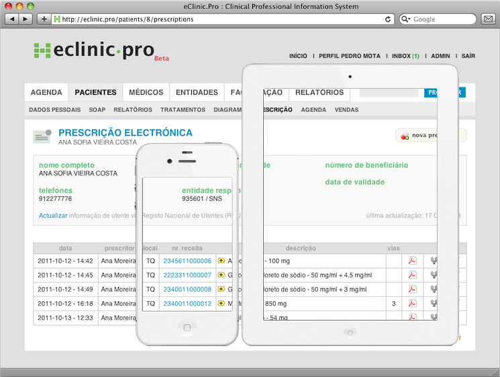Open receita 2345611000006 link
This screenshot has height=377, width=500.
point(187,261)
